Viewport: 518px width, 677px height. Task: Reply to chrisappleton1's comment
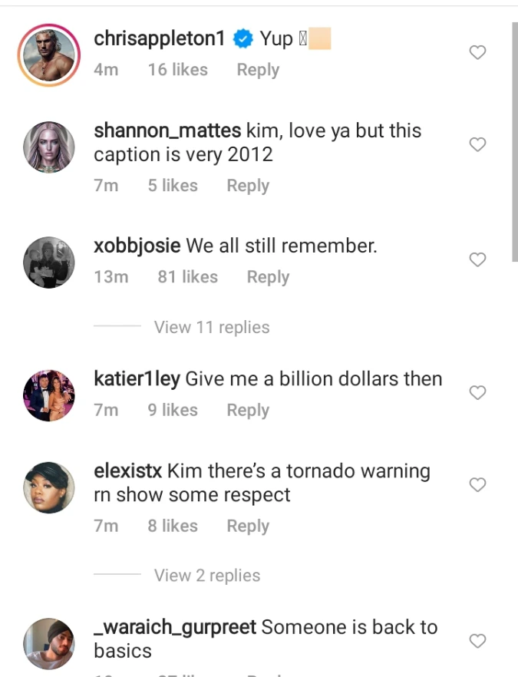[x=258, y=70]
